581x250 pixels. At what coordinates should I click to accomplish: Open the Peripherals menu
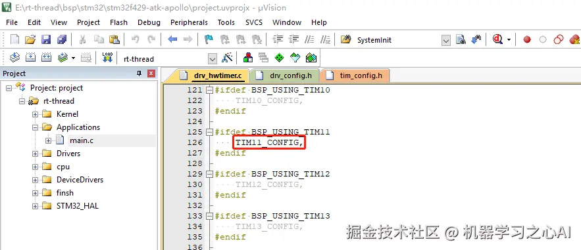point(189,22)
